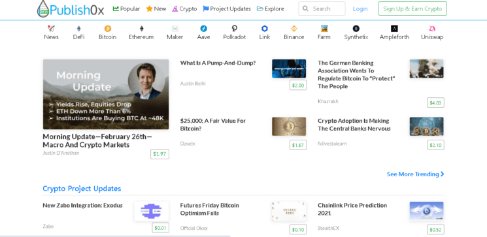The height and width of the screenshot is (237, 487).
Task: Select the Farm category icon
Action: [x=324, y=29]
